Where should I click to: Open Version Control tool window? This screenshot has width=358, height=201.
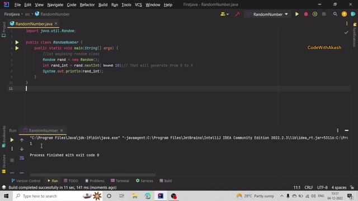(26, 181)
